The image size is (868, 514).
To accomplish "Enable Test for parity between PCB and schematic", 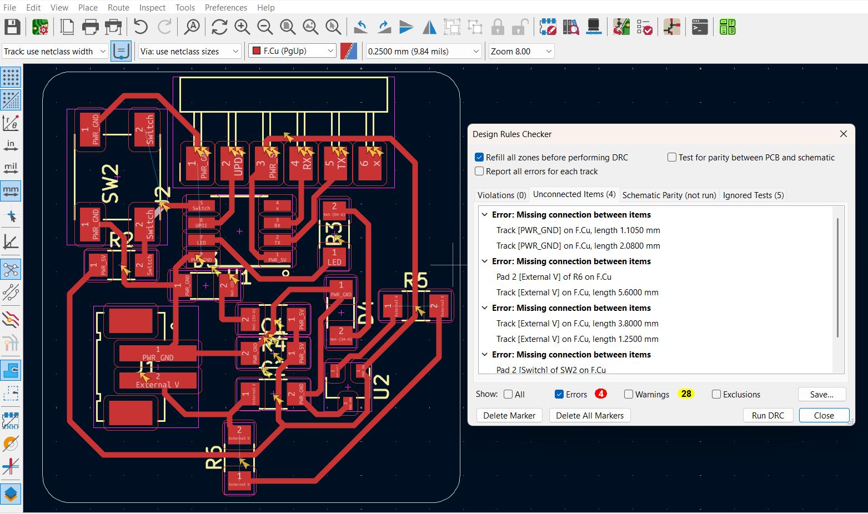I will click(x=672, y=157).
